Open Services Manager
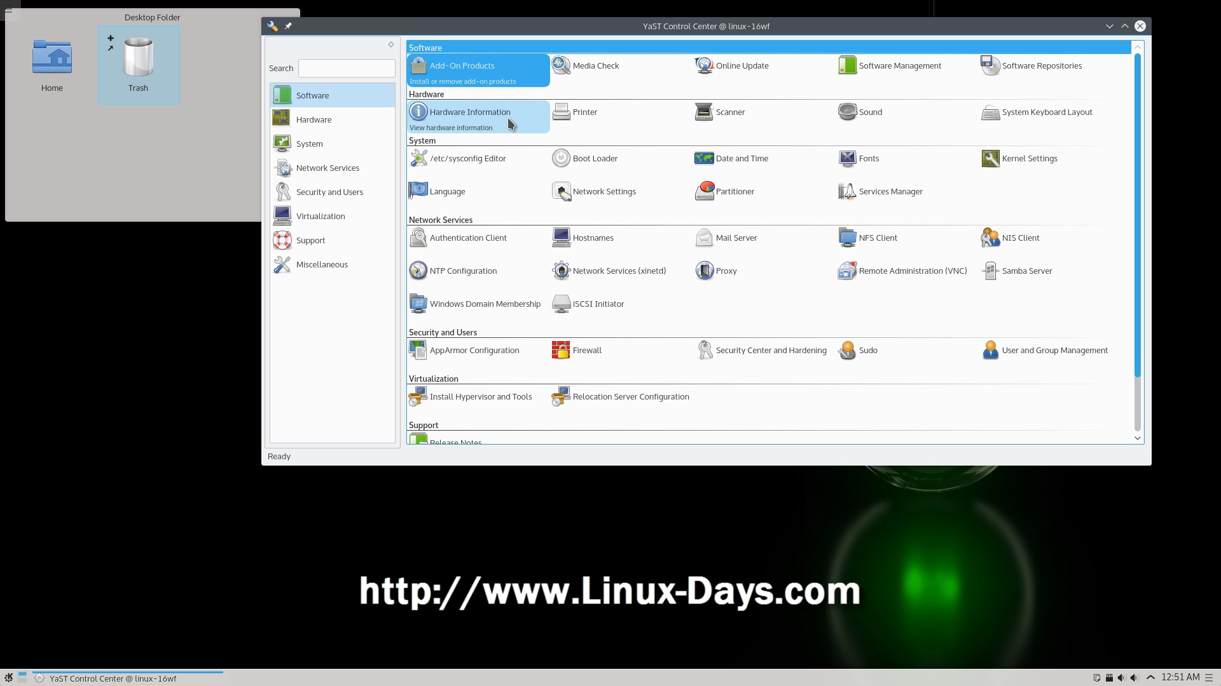 (x=880, y=191)
